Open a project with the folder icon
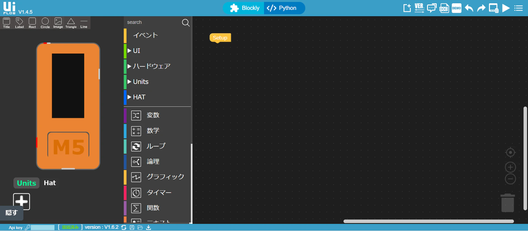 140,227
